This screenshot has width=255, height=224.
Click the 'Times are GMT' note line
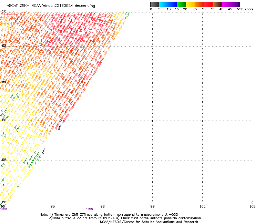pos(109,215)
